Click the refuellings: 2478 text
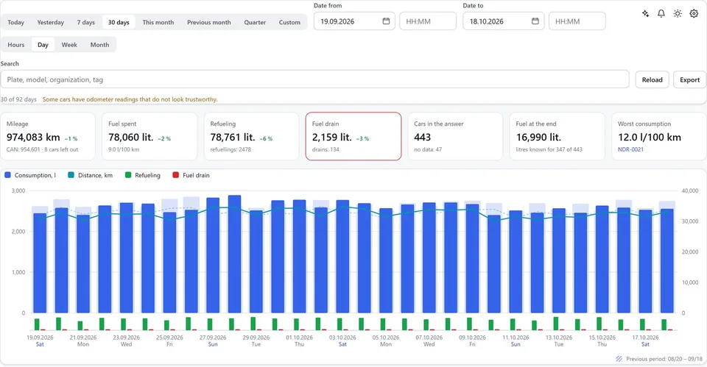707x367 pixels. click(231, 149)
